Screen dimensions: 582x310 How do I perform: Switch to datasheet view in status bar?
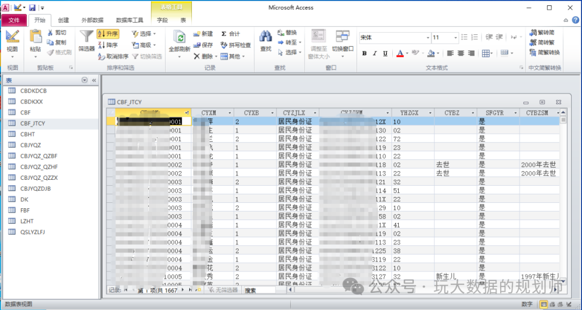544,304
